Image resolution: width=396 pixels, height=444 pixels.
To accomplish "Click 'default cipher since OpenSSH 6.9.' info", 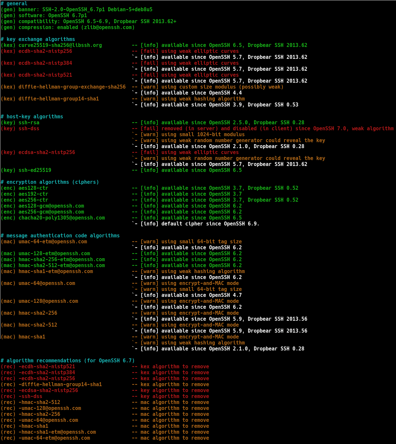I will click(x=210, y=224).
